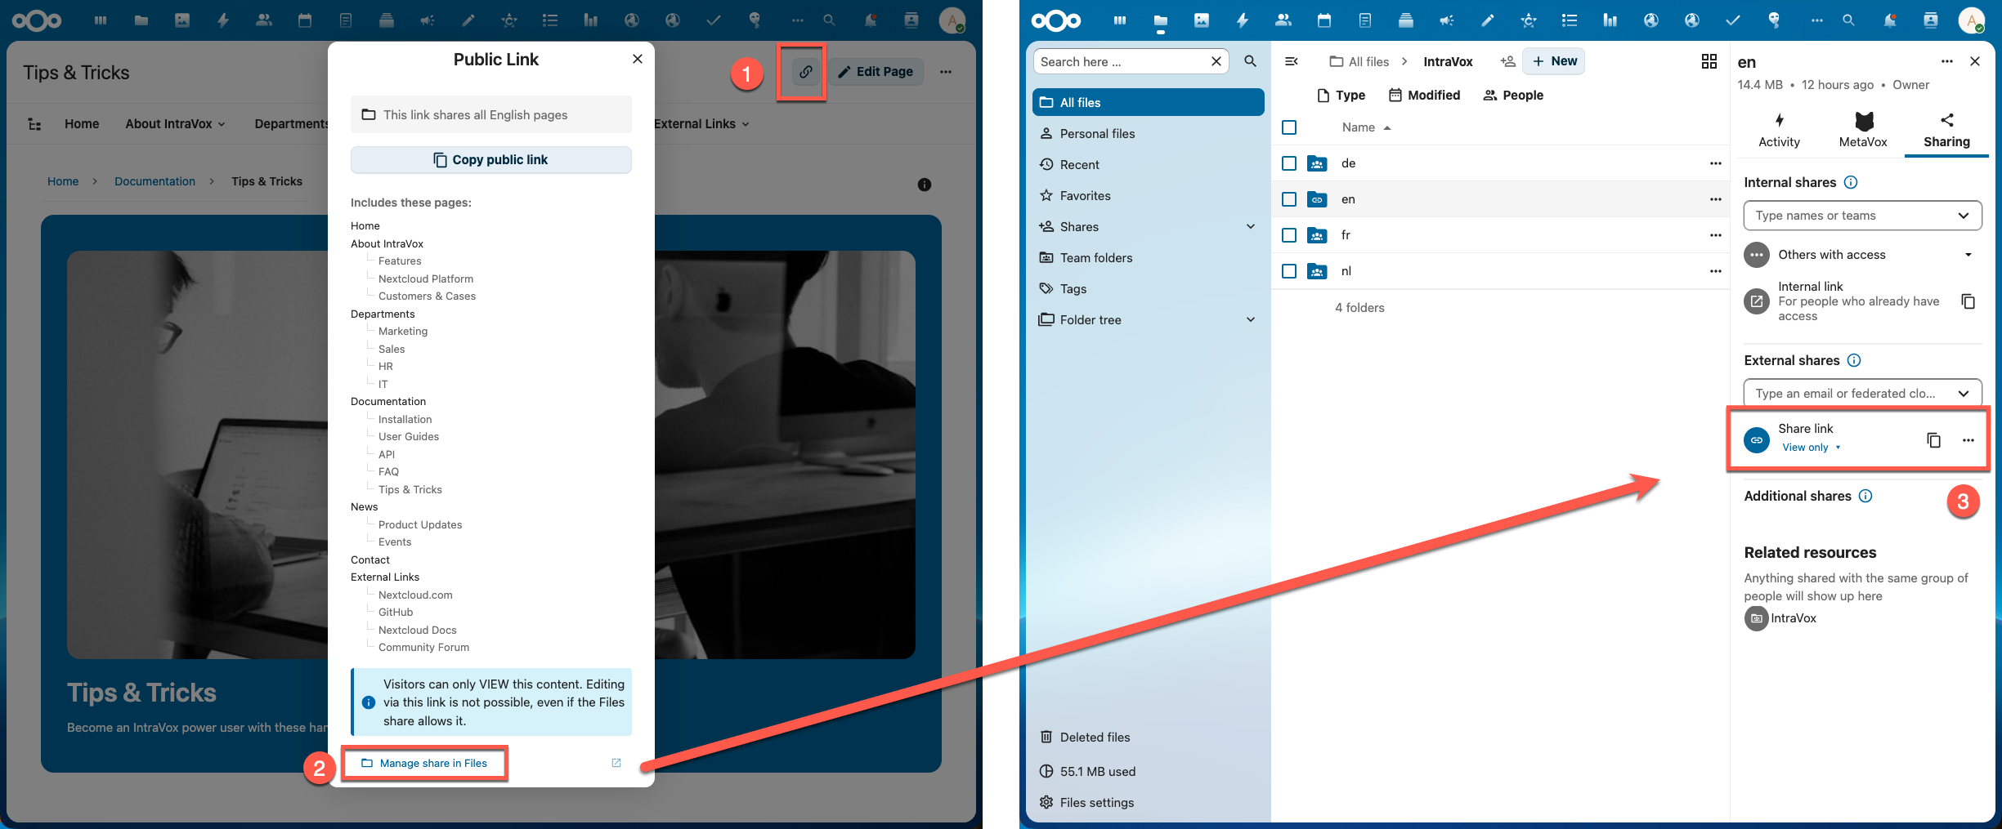Open Notes app icon in right window top bar
This screenshot has width=2002, height=829.
(1365, 20)
